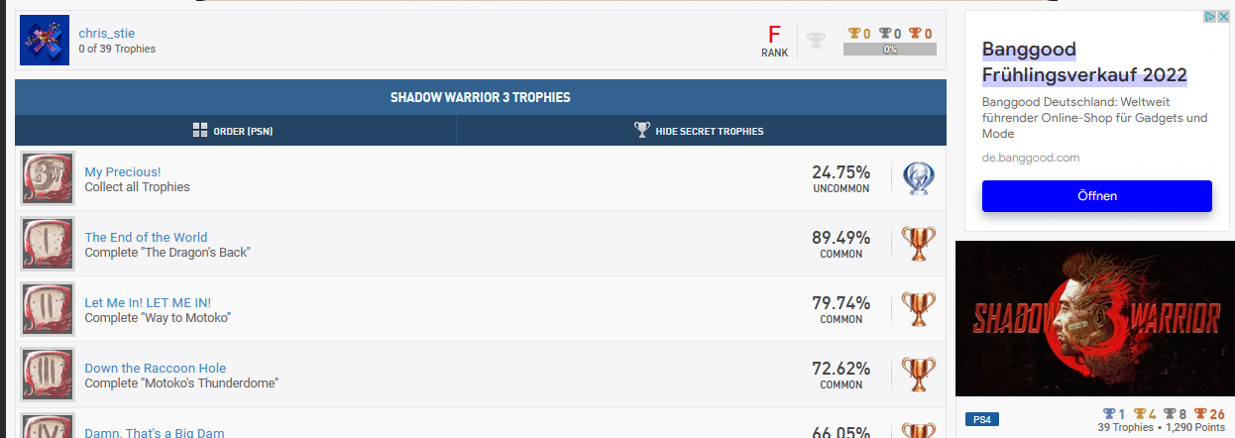Click Complete "Motoko's Thunderdome" description
The height and width of the screenshot is (438, 1235).
point(181,383)
